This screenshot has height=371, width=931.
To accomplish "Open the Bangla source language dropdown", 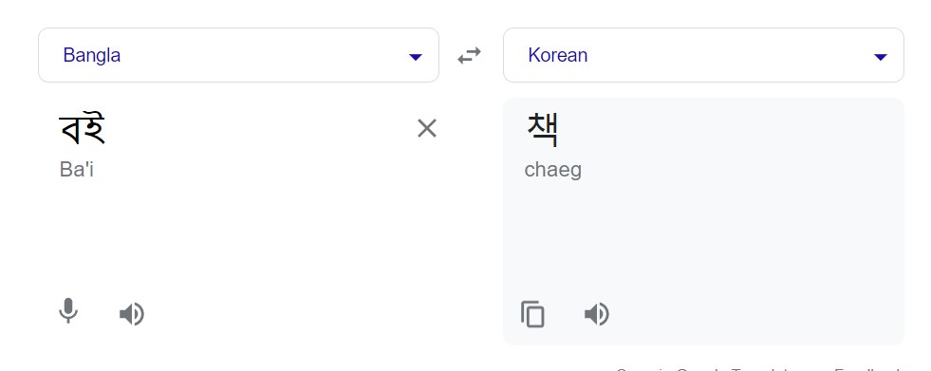I will (239, 55).
